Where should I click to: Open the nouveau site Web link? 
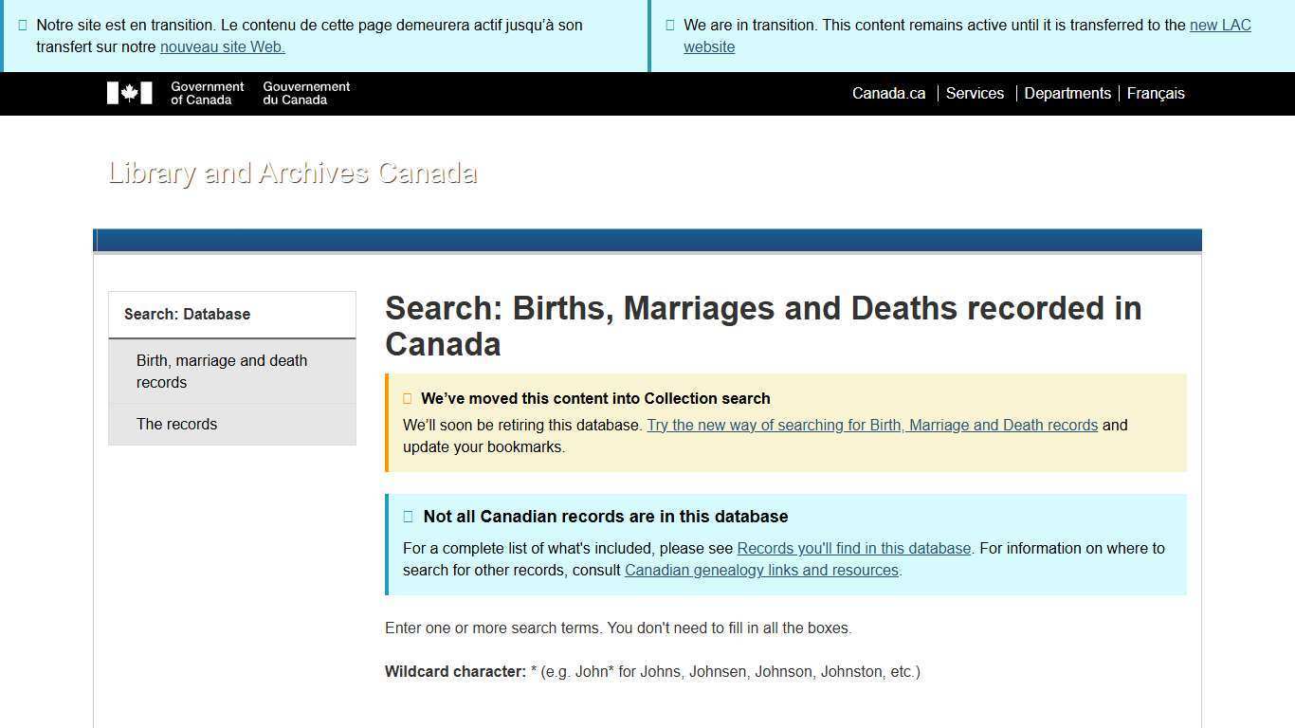click(222, 46)
